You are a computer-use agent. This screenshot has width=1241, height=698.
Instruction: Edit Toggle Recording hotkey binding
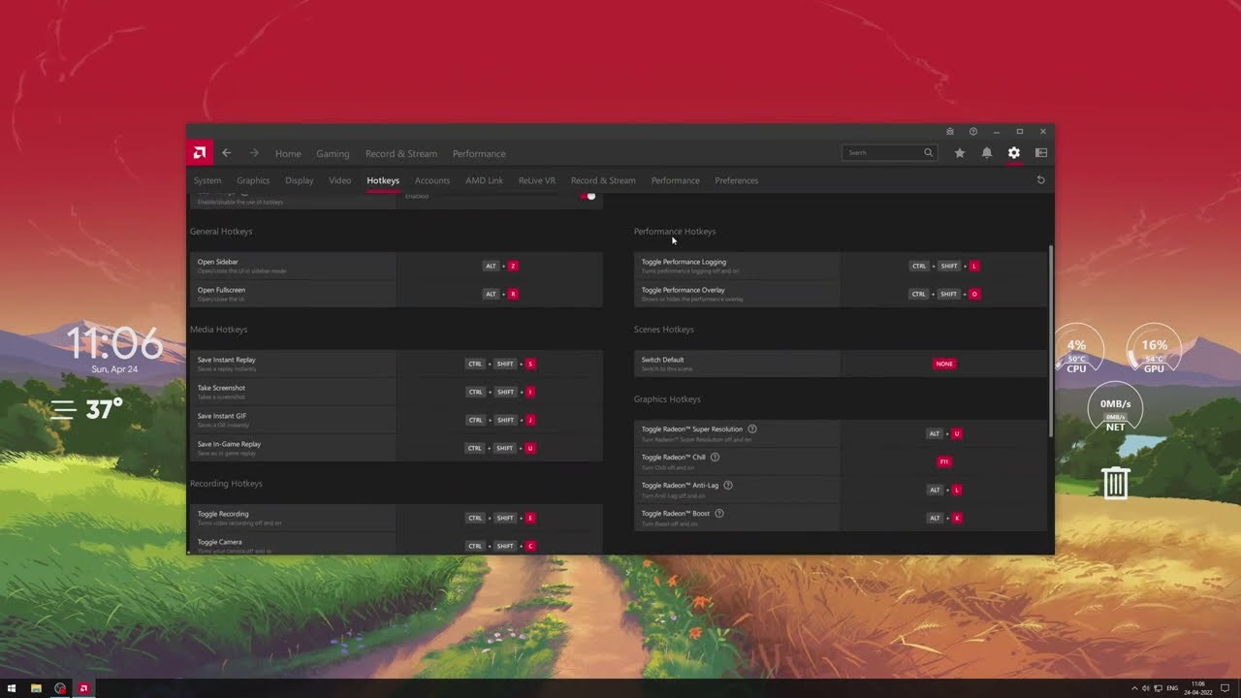click(x=500, y=518)
